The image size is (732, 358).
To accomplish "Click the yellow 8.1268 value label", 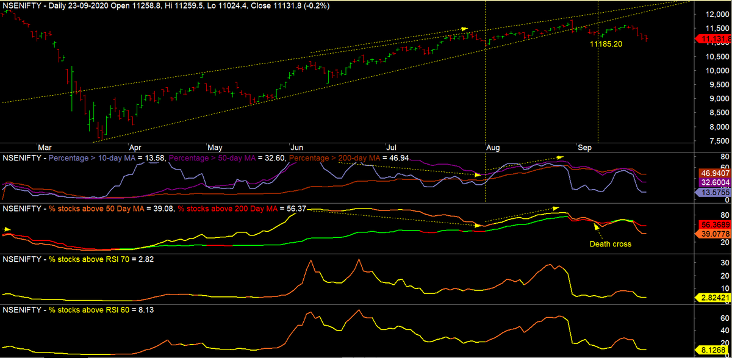I will 713,351.
